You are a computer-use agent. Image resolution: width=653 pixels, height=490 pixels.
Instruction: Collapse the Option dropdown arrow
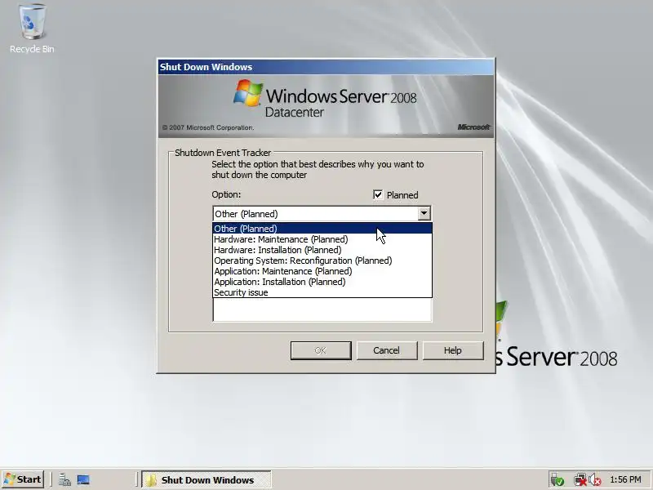(424, 213)
